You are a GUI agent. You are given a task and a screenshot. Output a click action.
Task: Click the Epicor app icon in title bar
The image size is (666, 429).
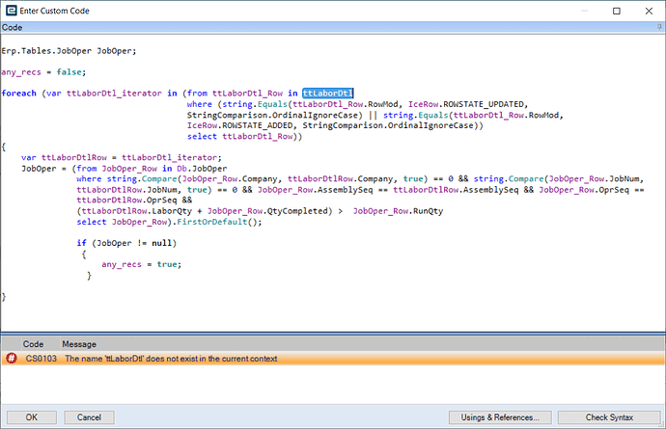click(x=11, y=11)
